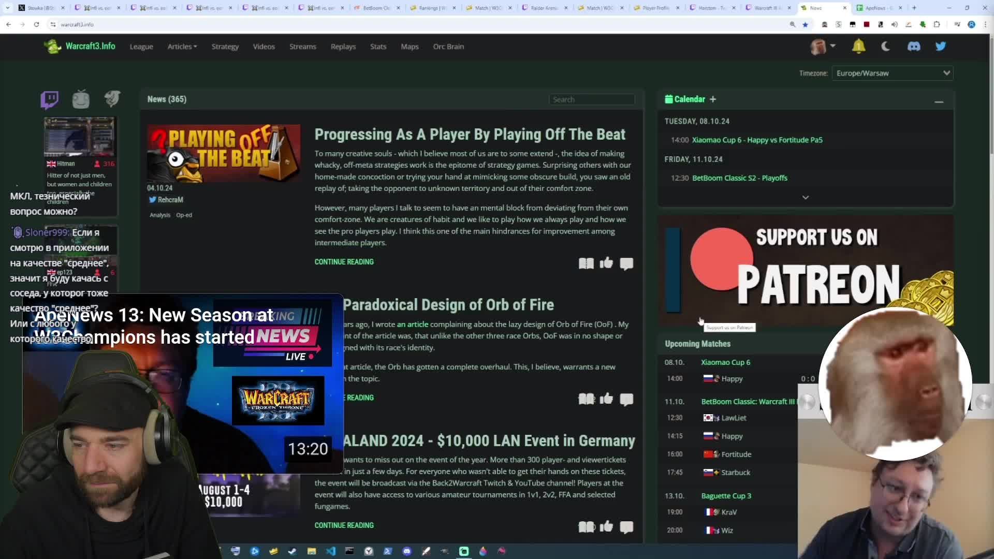Collapse the Calendar panel
Viewport: 994px width, 559px height.
[939, 102]
